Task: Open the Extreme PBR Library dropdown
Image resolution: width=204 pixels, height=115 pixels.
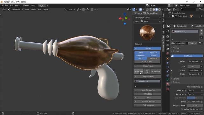Action: [147, 18]
